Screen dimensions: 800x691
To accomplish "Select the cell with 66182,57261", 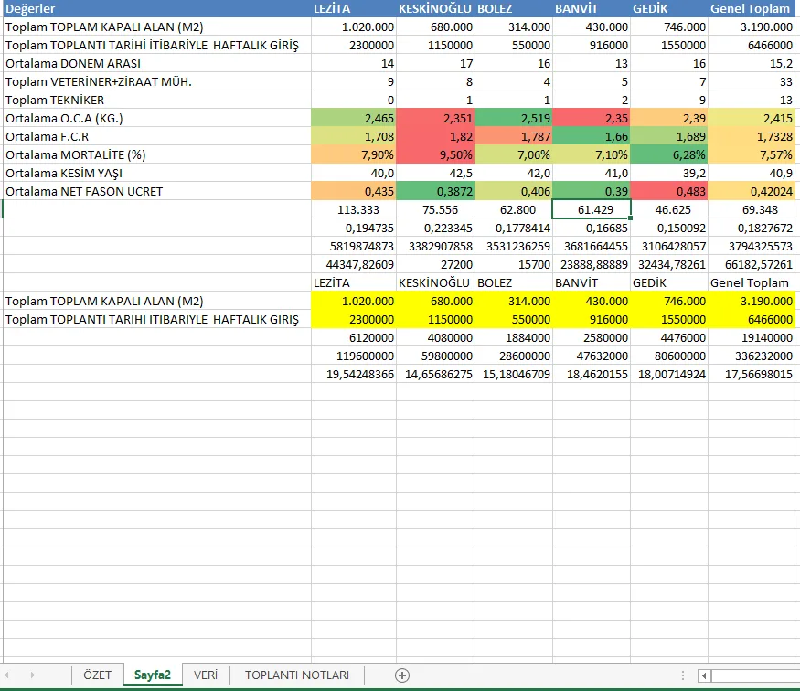I will pos(752,265).
